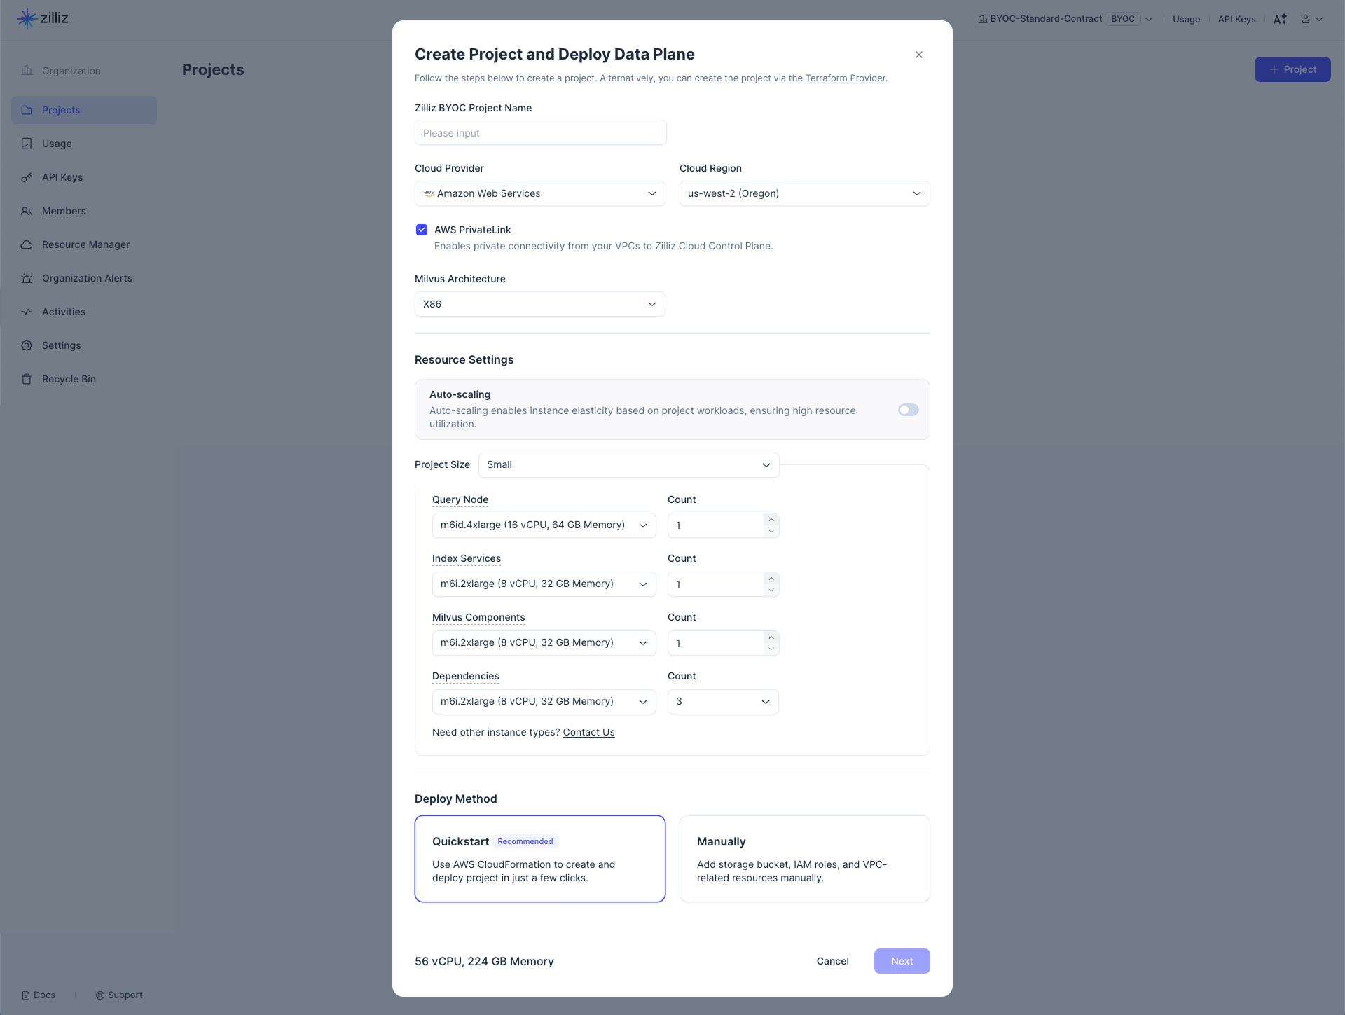The width and height of the screenshot is (1345, 1015).
Task: Select the Manually deploy method card
Action: pyautogui.click(x=804, y=858)
